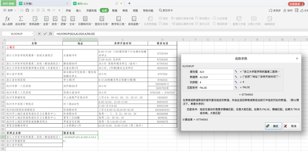
Task: Open the 其他函数 icon
Action: (x=134, y=19)
